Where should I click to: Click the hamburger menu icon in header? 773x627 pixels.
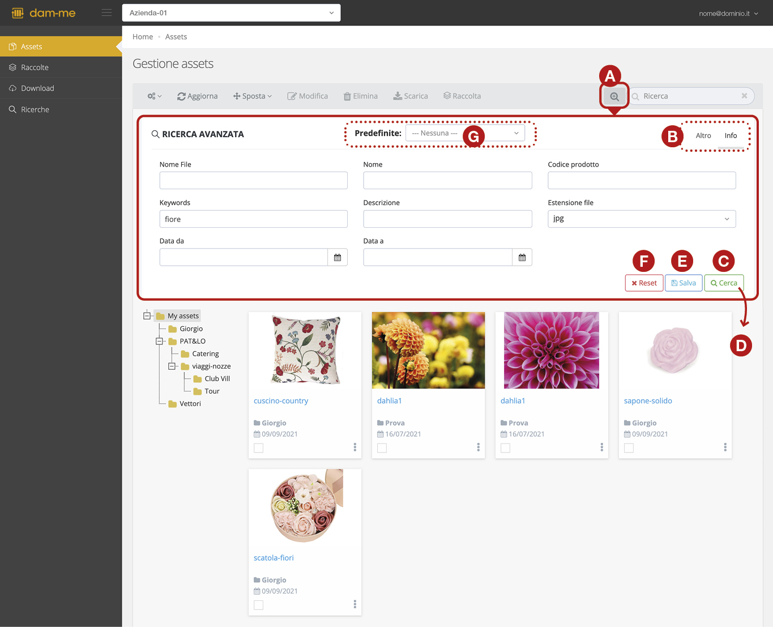(x=106, y=12)
